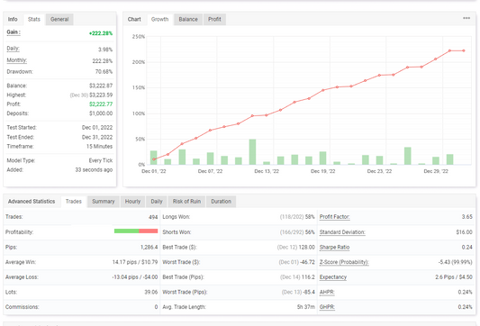
Task: Click the +222.28% gain value
Action: 101,33
